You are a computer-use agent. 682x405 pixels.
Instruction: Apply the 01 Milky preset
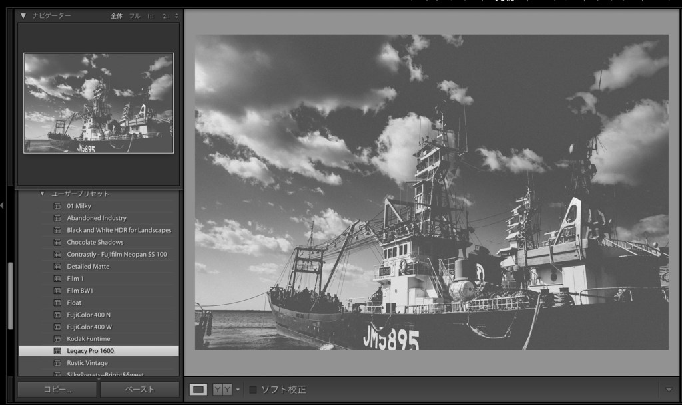click(x=79, y=206)
